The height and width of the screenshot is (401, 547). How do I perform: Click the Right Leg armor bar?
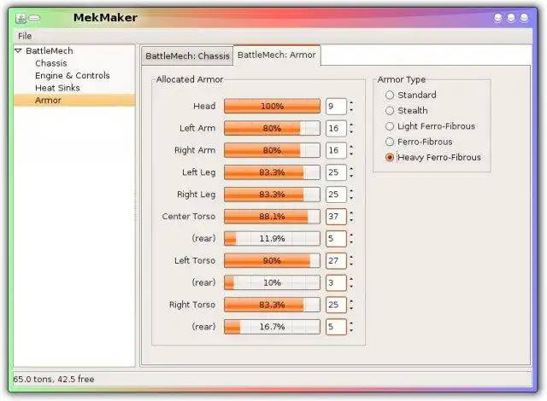tap(272, 195)
